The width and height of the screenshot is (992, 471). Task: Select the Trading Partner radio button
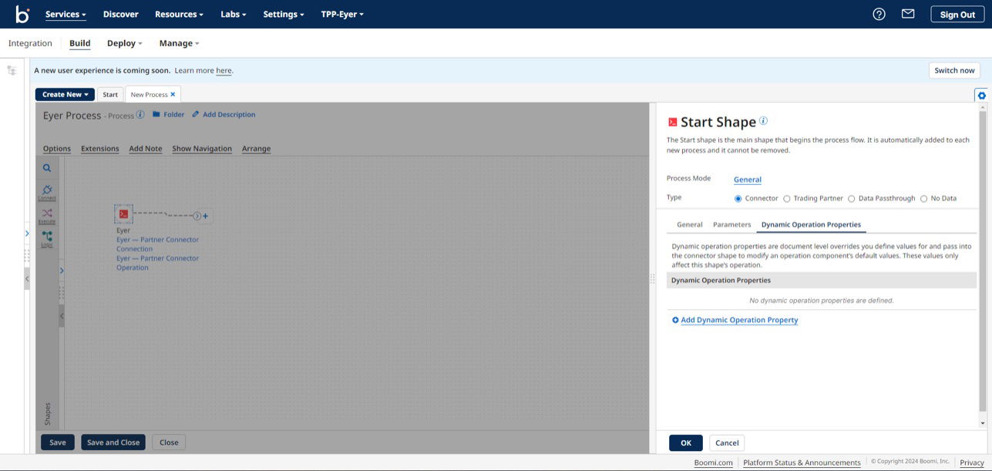[x=786, y=198]
